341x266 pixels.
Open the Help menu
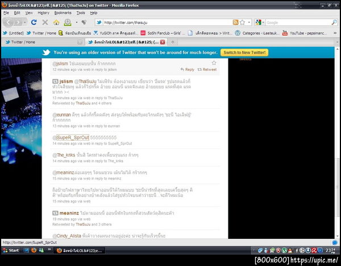coord(94,13)
